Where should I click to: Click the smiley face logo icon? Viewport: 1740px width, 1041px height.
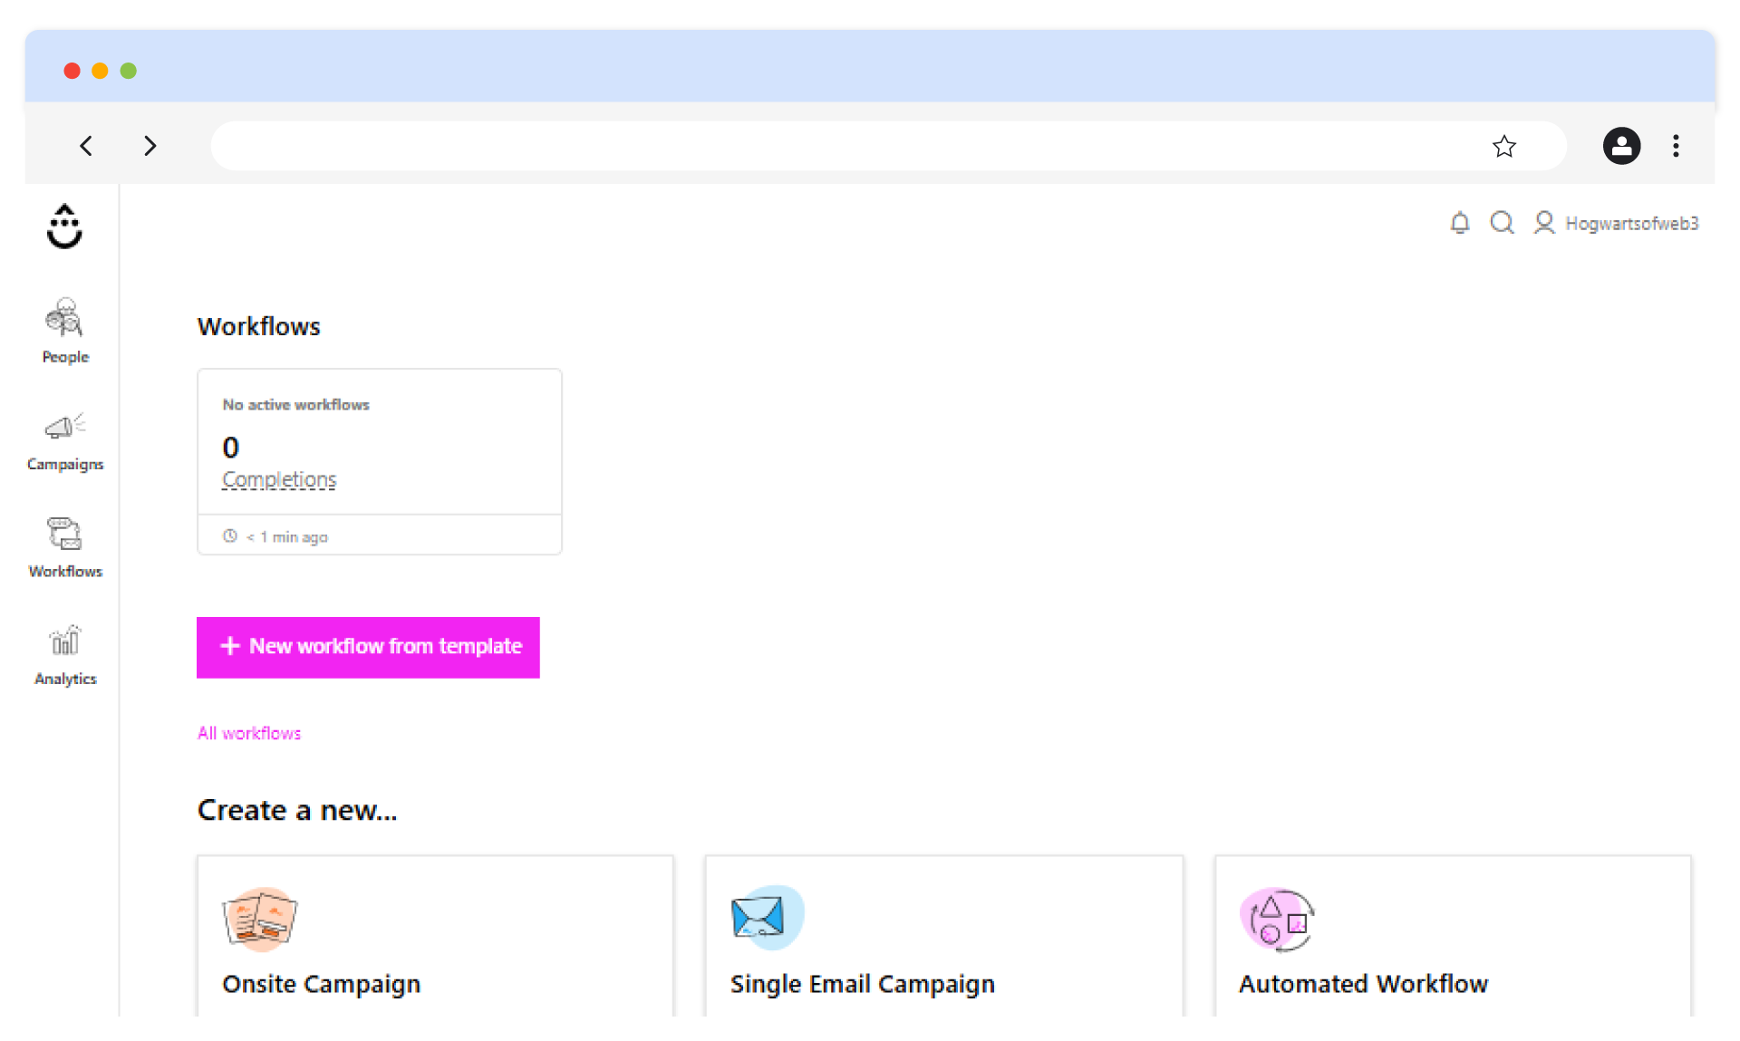pos(64,227)
